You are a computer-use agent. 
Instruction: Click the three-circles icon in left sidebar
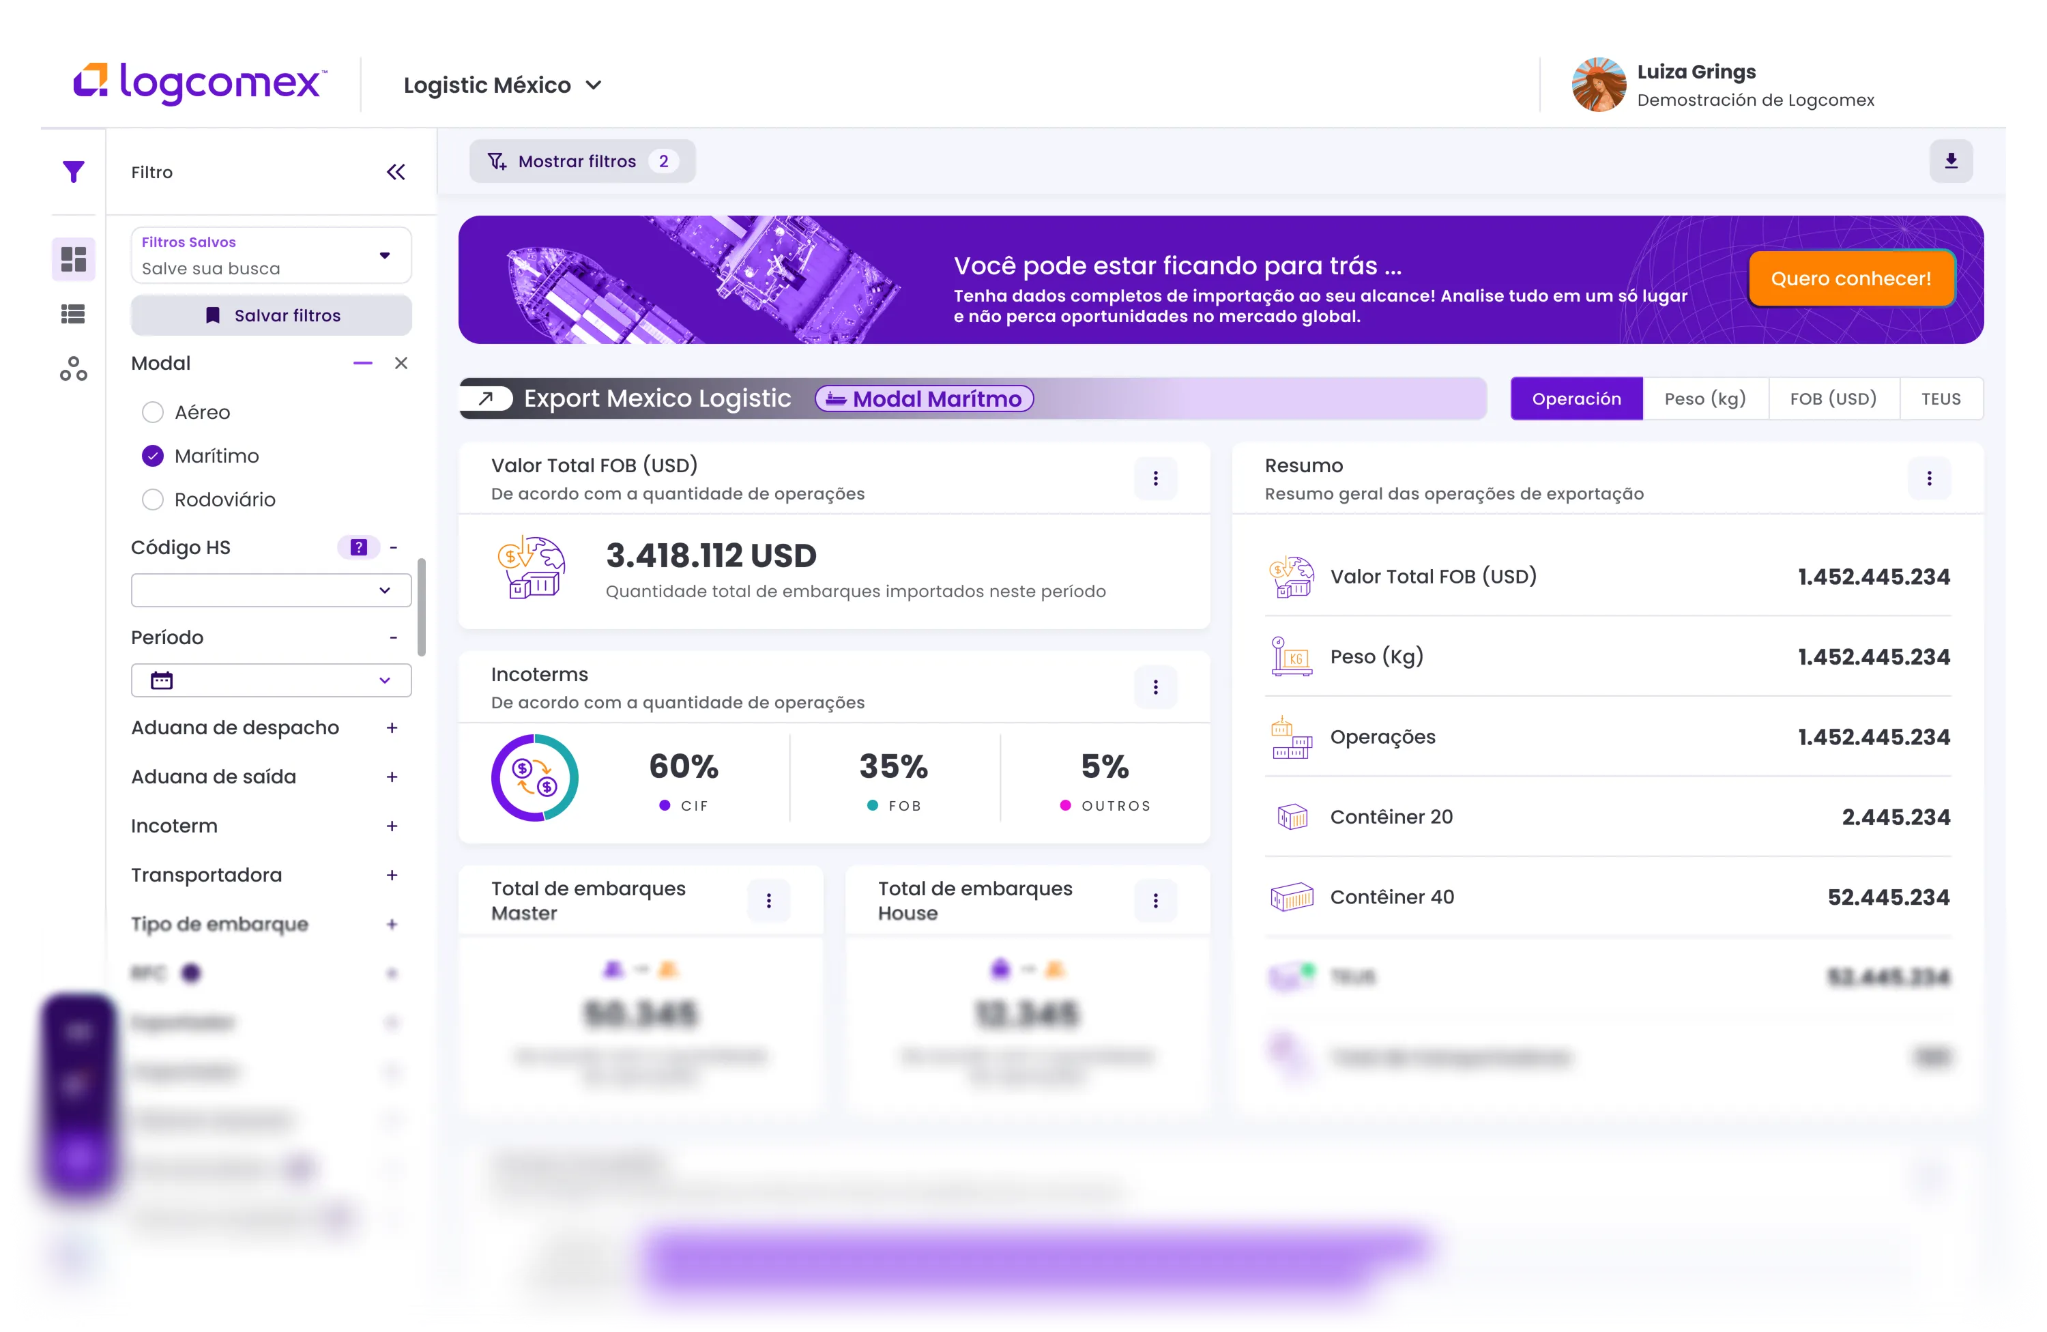coord(74,369)
